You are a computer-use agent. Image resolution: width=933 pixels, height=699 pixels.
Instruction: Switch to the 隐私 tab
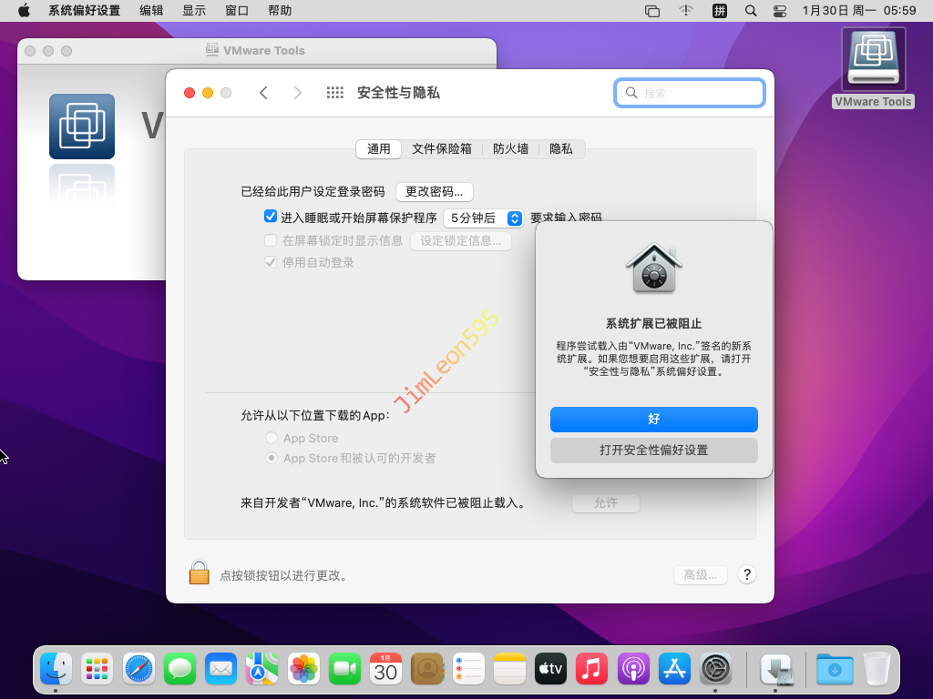pos(561,148)
